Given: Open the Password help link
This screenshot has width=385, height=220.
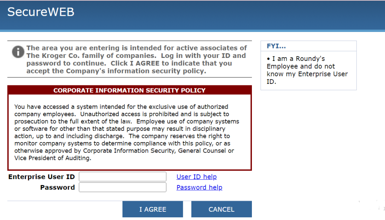Looking at the screenshot, I should pos(199,187).
